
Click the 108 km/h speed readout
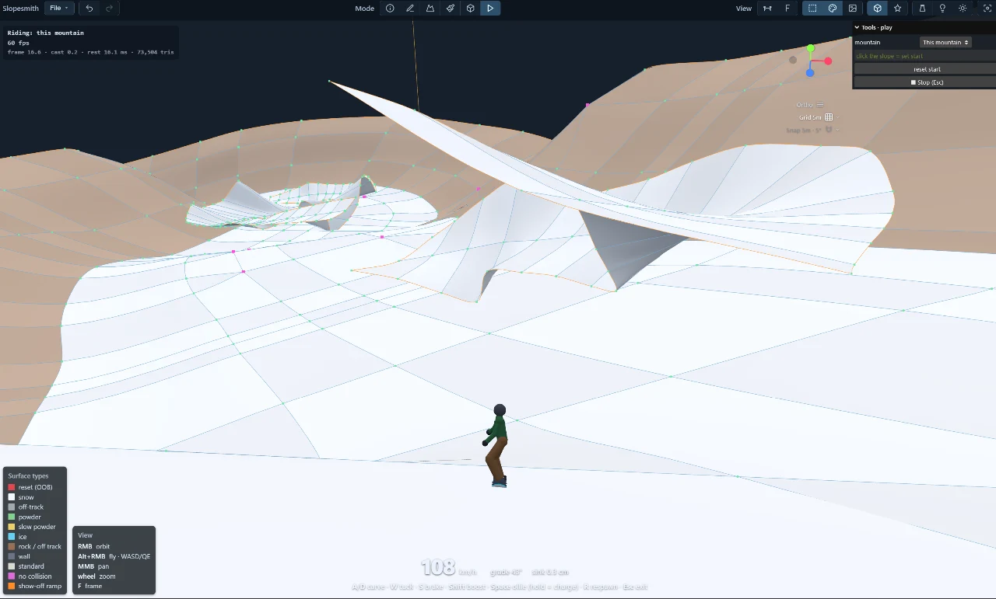point(448,568)
